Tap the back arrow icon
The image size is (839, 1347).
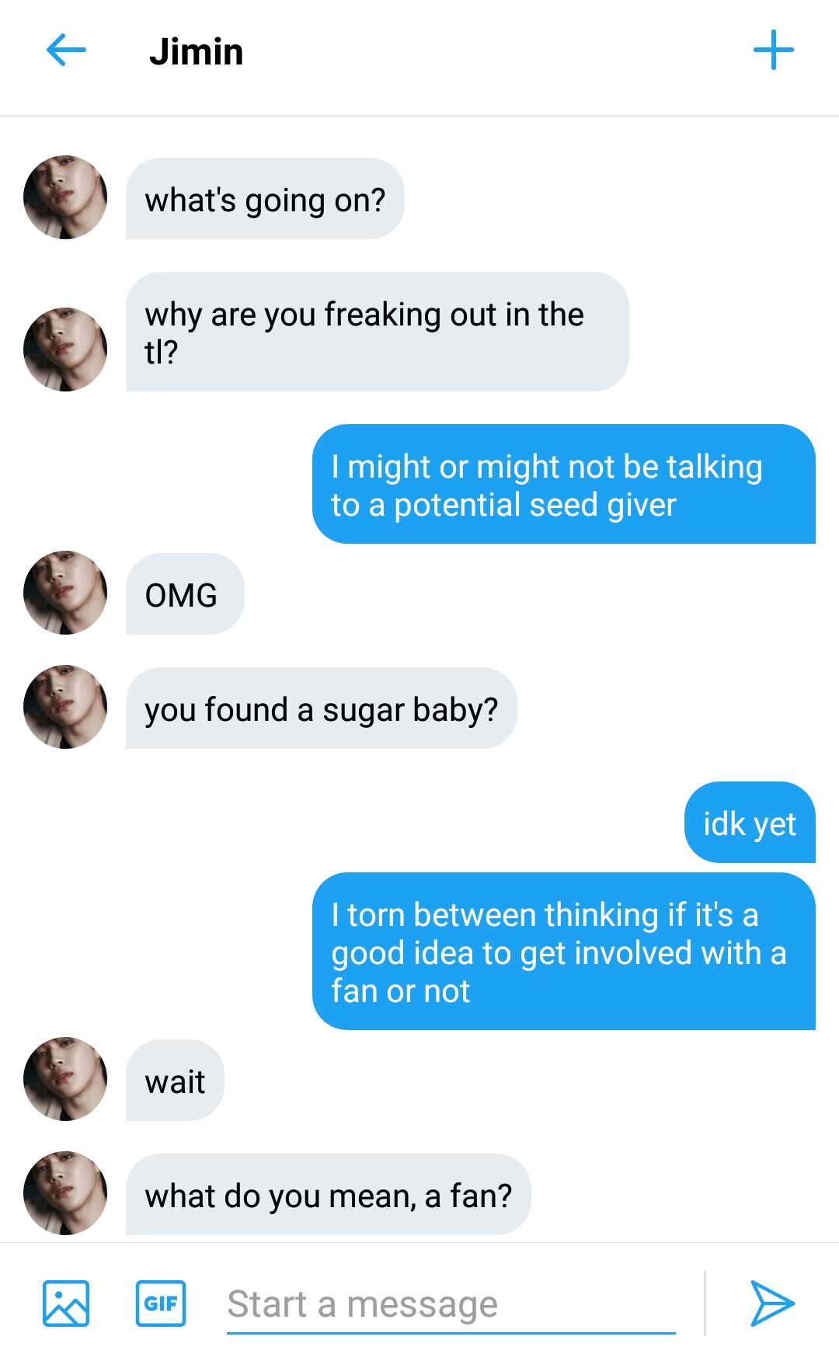66,50
